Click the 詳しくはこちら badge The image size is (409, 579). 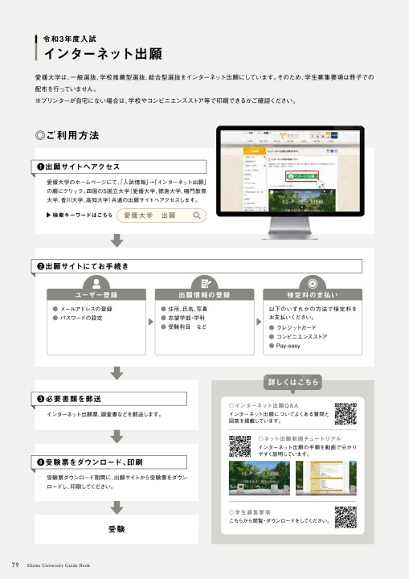[292, 382]
